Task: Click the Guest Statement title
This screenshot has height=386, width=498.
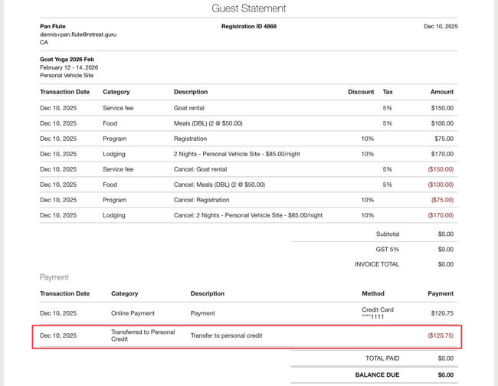Action: pos(248,8)
